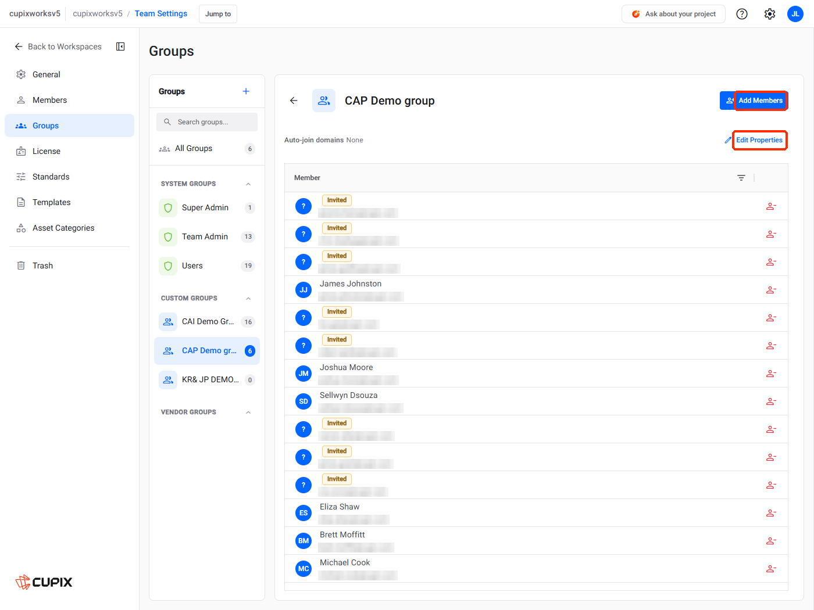The image size is (814, 610).
Task: Open the help question mark icon
Action: (x=742, y=14)
